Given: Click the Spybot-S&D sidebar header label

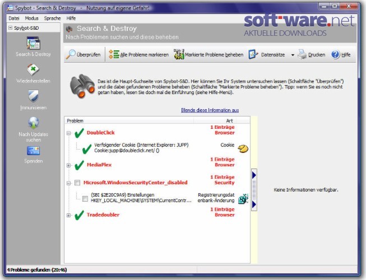Looking at the screenshot, I should click(26, 28).
